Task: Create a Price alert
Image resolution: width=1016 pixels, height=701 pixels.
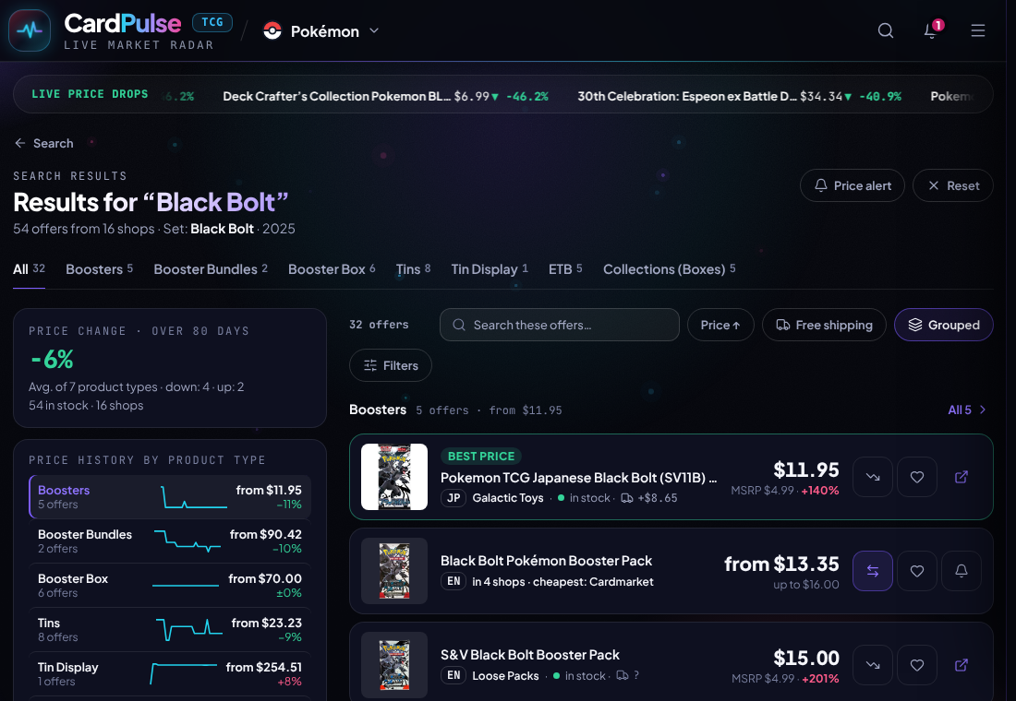Action: (853, 185)
